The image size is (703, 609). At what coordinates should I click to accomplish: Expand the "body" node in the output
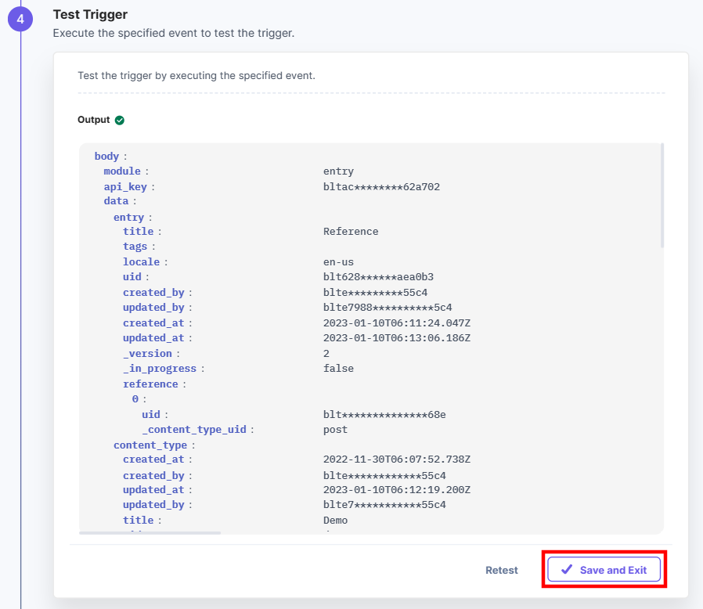click(x=106, y=156)
